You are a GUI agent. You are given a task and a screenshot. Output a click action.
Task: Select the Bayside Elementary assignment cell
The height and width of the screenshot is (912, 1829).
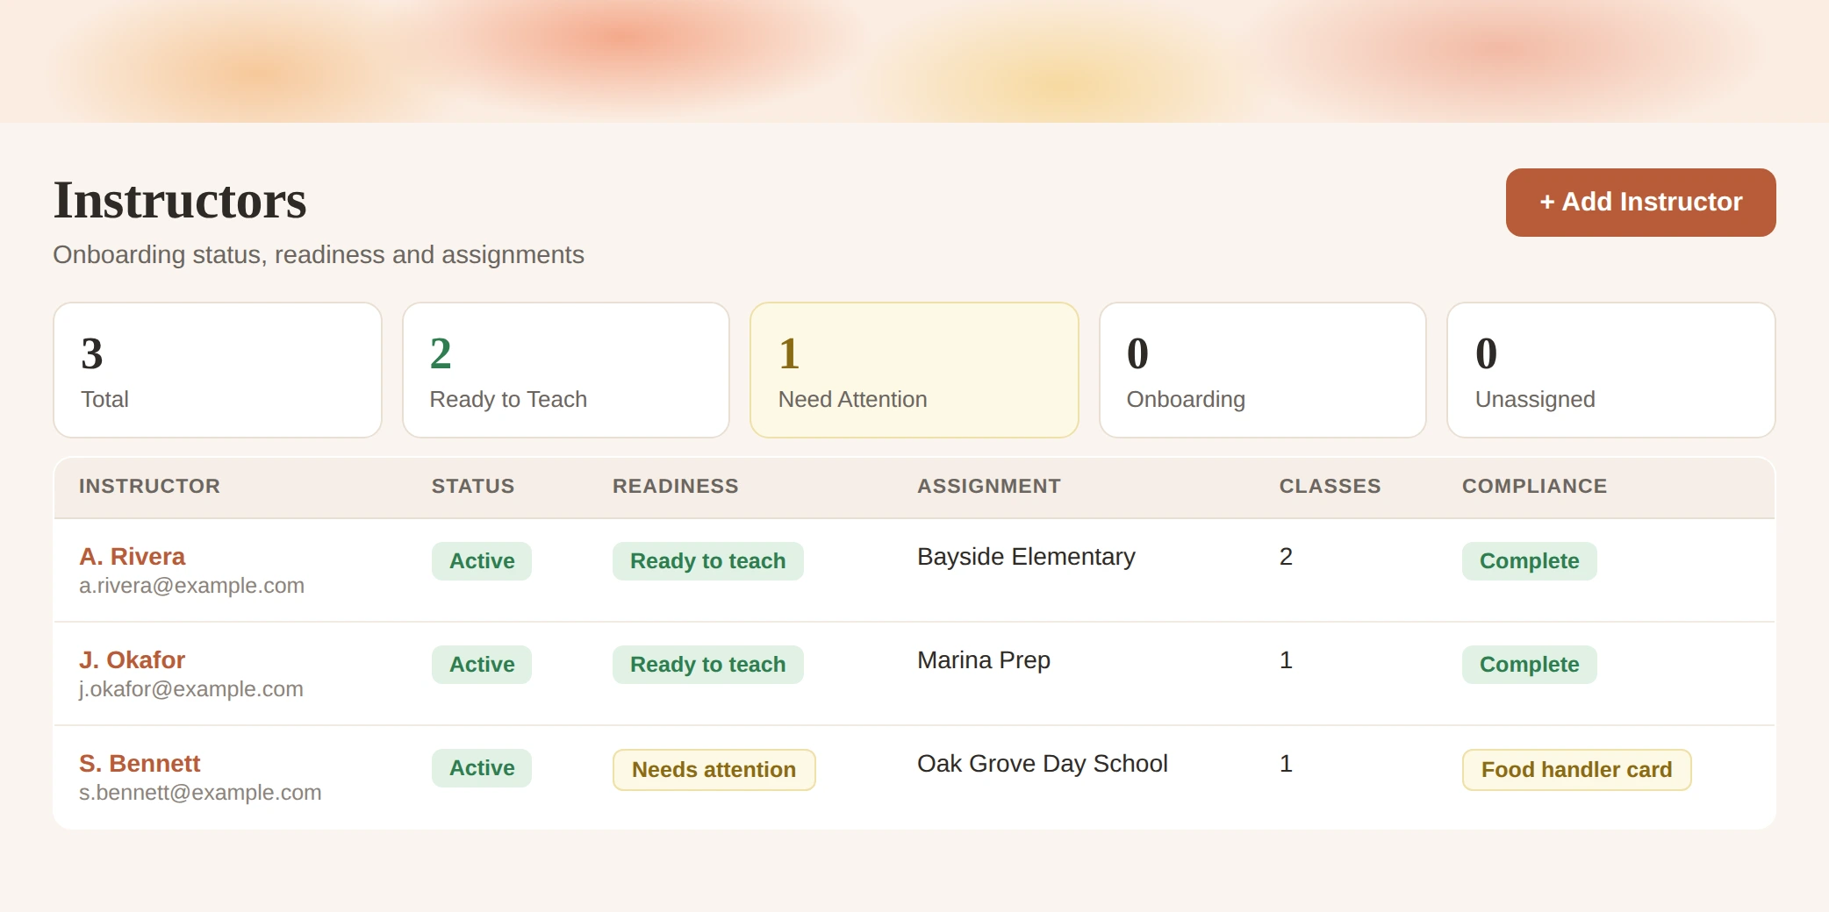[1026, 557]
